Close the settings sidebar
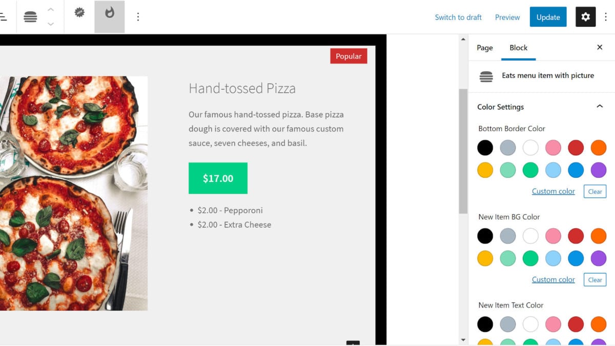 click(x=600, y=48)
